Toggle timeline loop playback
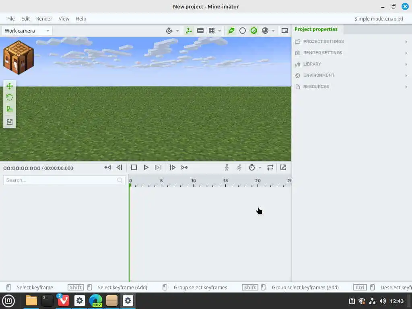This screenshot has width=412, height=309. point(270,167)
